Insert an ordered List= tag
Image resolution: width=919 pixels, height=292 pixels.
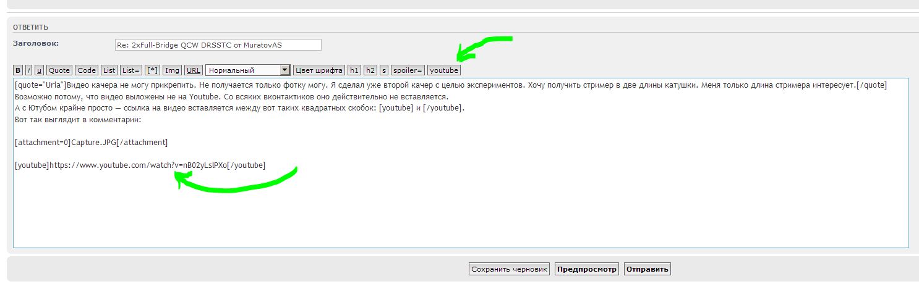131,70
